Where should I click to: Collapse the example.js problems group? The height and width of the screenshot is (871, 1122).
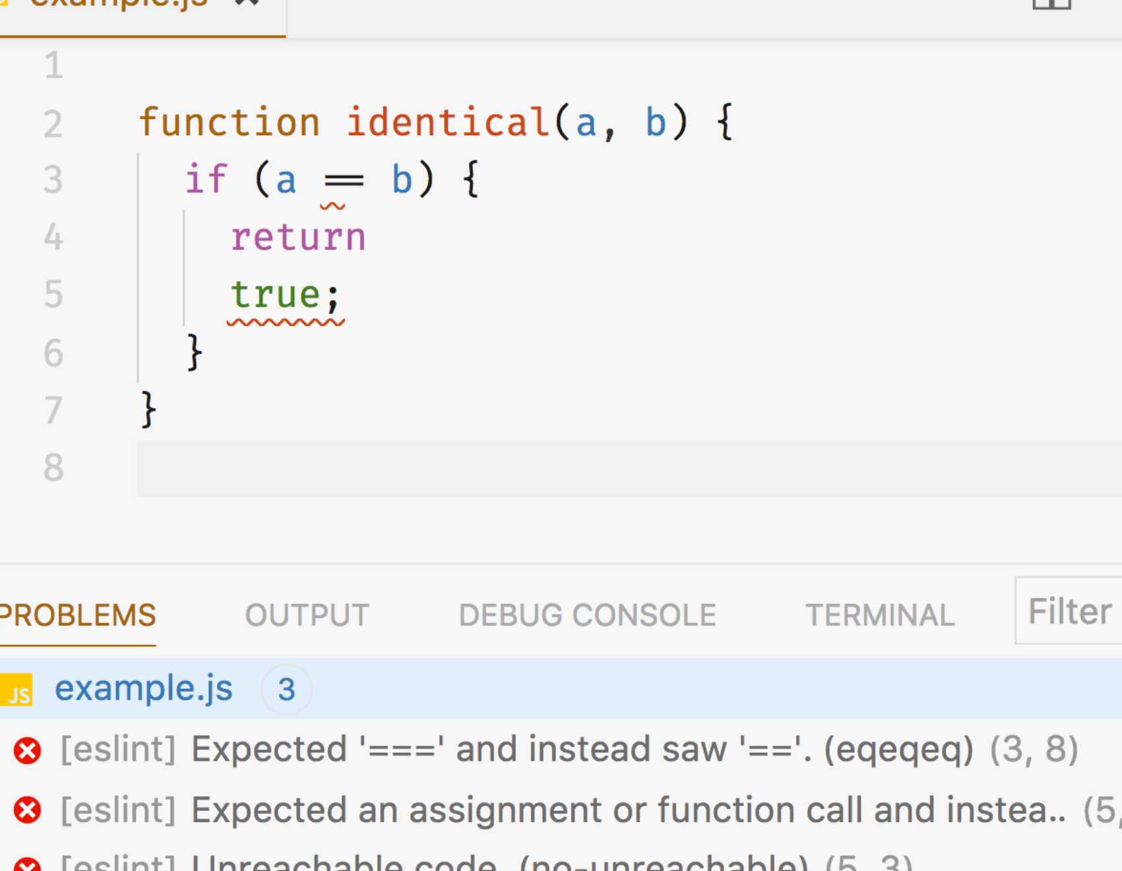[x=143, y=689]
